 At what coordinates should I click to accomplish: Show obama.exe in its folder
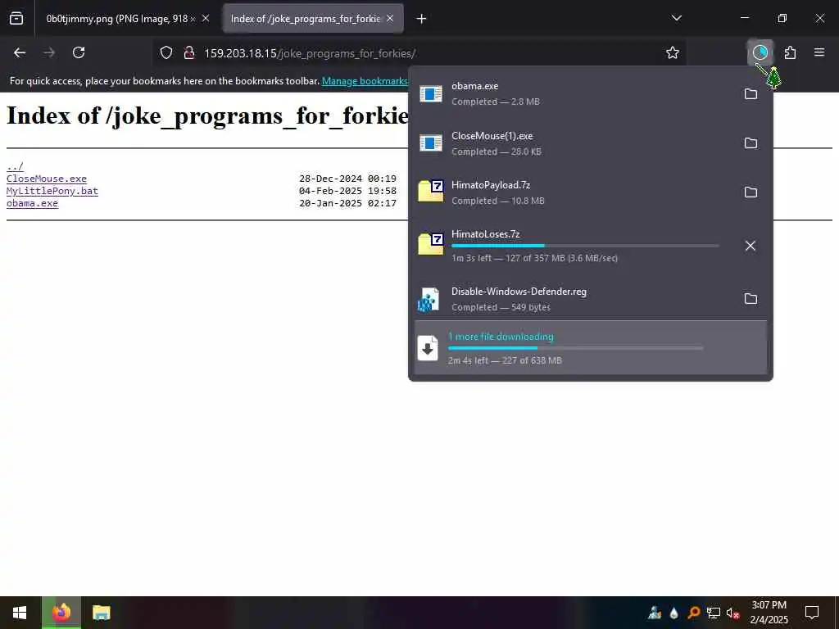[751, 93]
